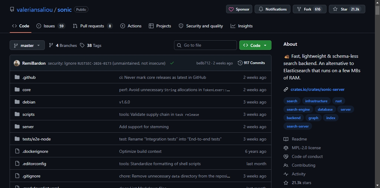The width and height of the screenshot is (380, 188).
Task: Open the crates.io/crates/sonic-server link
Action: 317,89
